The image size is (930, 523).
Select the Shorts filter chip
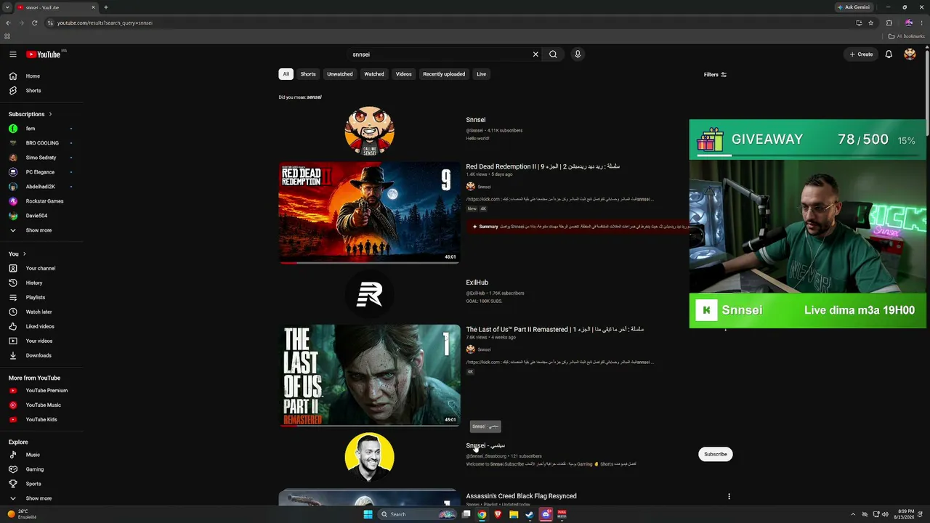tap(308, 74)
